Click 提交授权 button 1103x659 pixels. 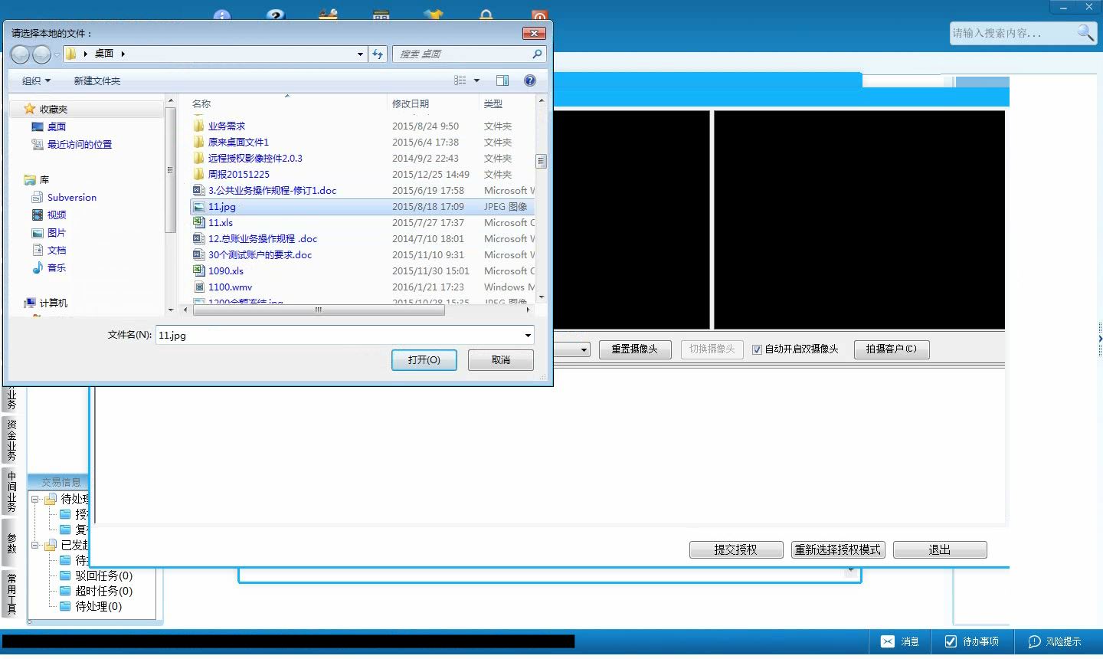click(x=736, y=549)
